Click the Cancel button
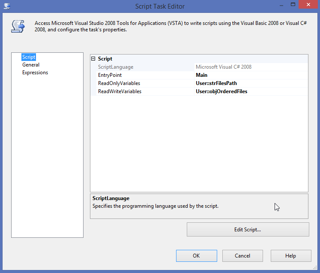 click(242, 256)
